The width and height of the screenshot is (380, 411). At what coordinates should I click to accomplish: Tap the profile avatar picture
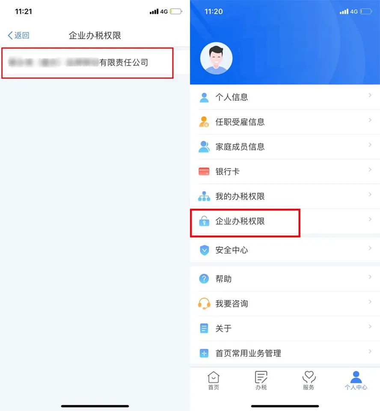click(x=216, y=58)
